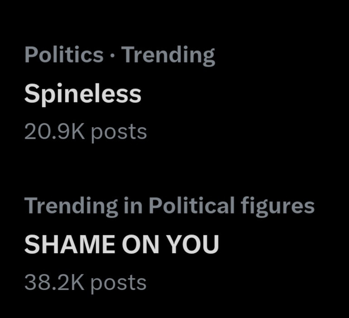View posts about SHAME ON YOU
The image size is (349, 318).
pyautogui.click(x=121, y=245)
